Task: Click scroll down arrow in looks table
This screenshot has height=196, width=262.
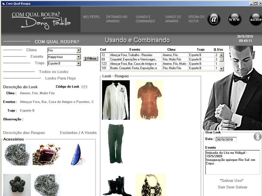Action: coord(221,69)
